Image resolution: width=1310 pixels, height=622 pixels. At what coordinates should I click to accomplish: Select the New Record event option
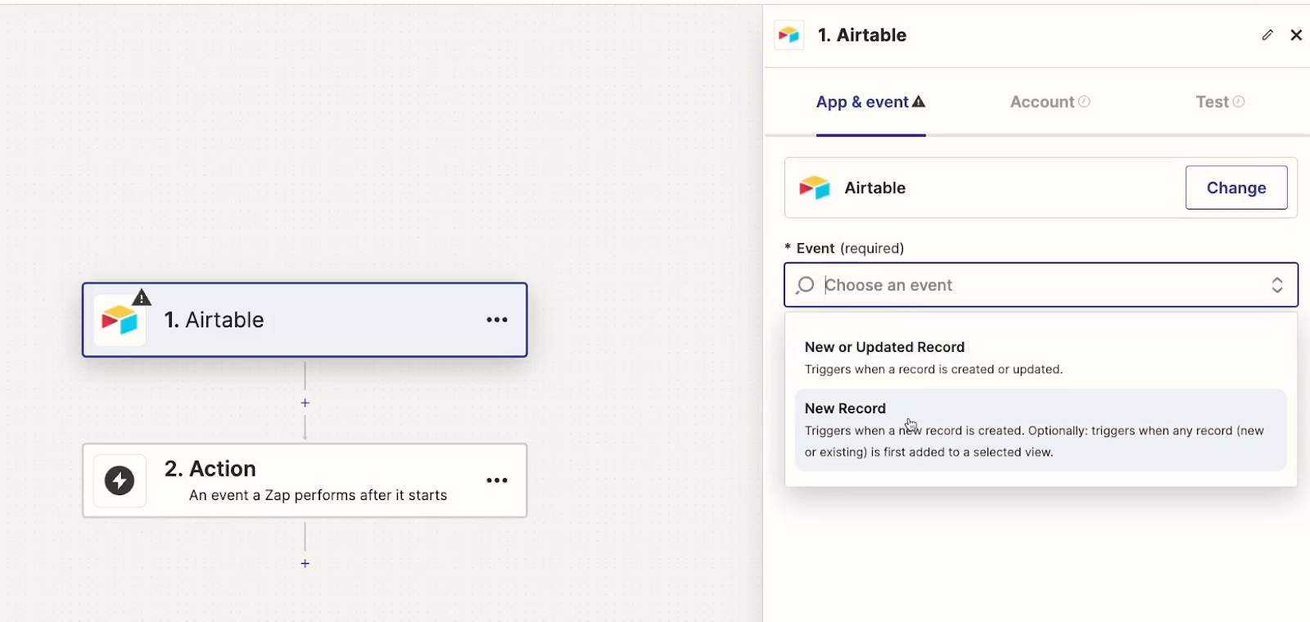pyautogui.click(x=1041, y=430)
